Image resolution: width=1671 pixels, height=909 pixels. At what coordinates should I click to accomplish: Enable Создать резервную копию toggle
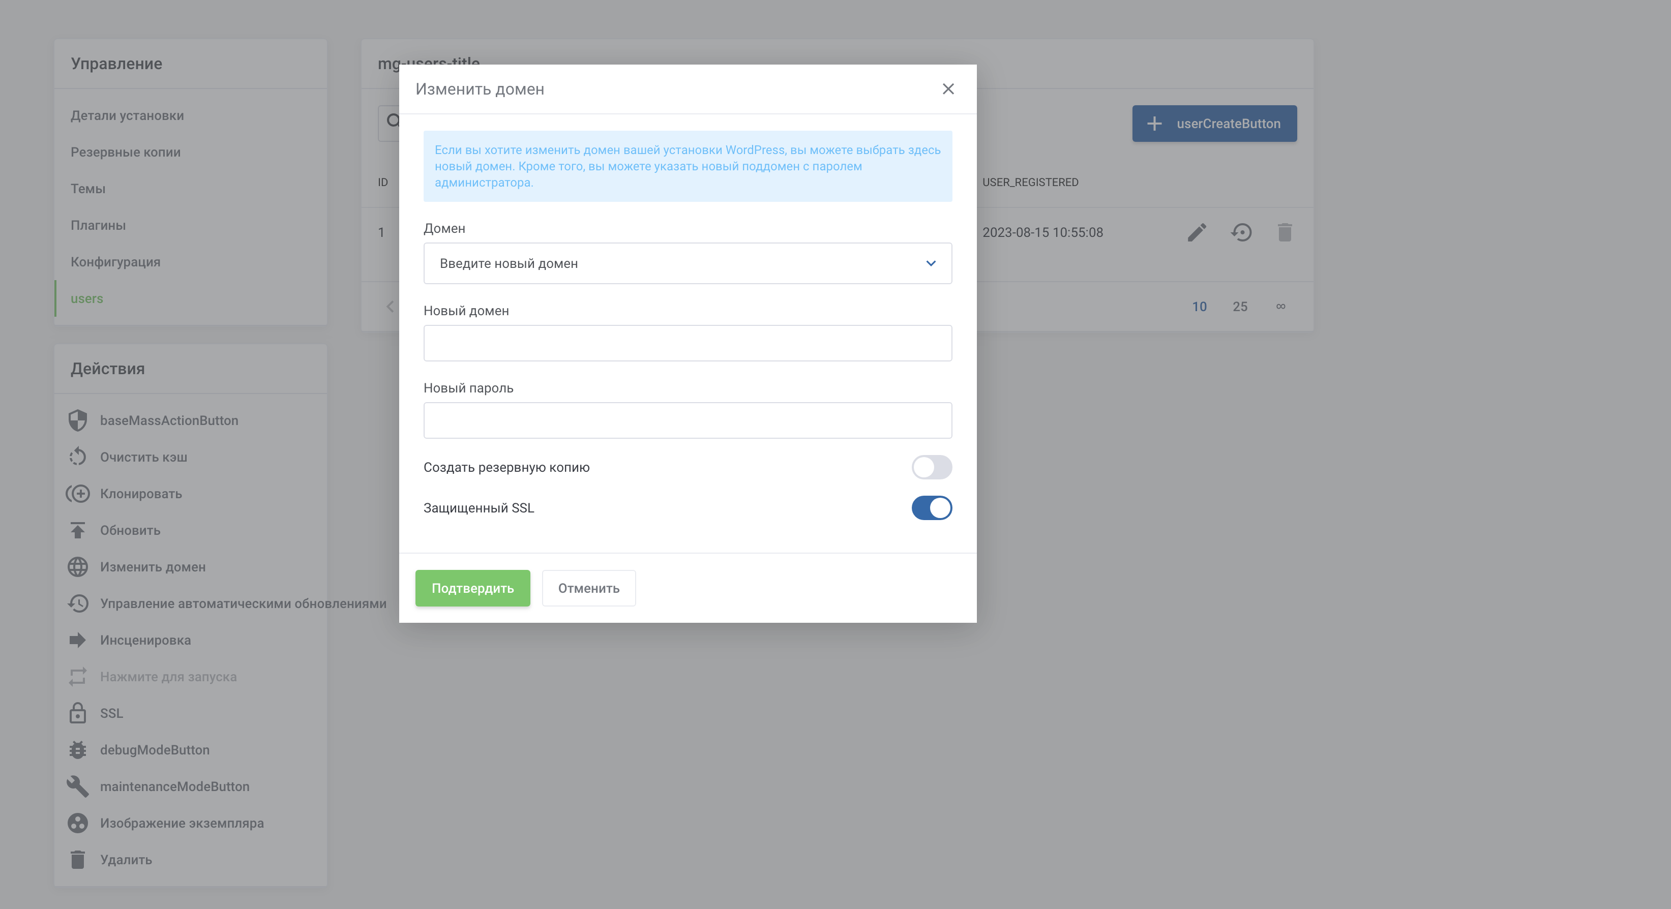(932, 467)
